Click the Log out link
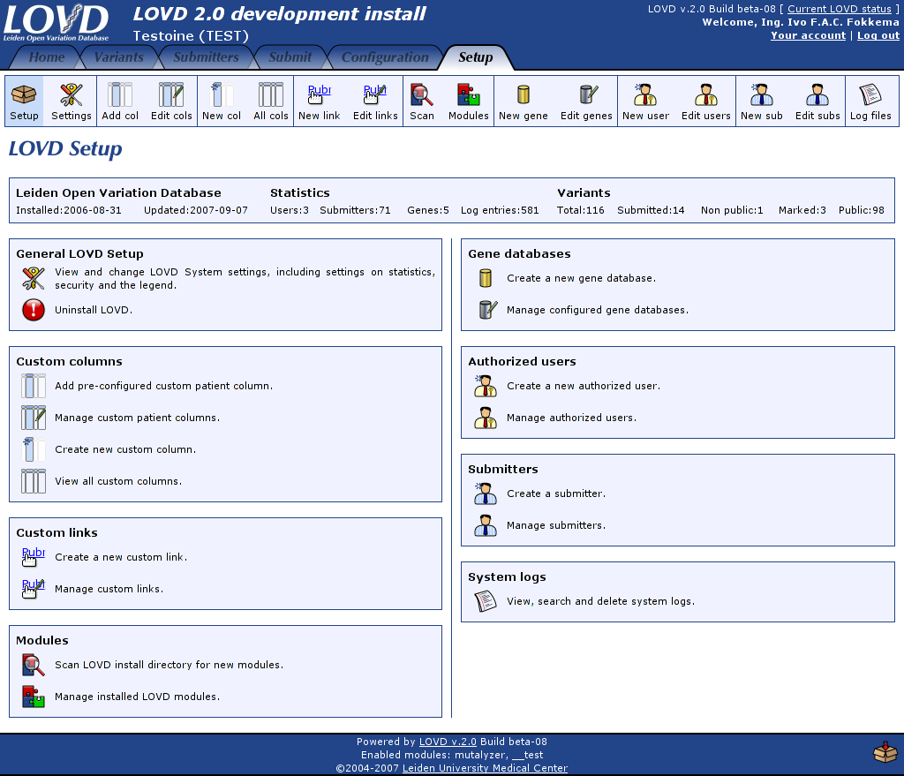The width and height of the screenshot is (904, 776). pyautogui.click(x=878, y=35)
